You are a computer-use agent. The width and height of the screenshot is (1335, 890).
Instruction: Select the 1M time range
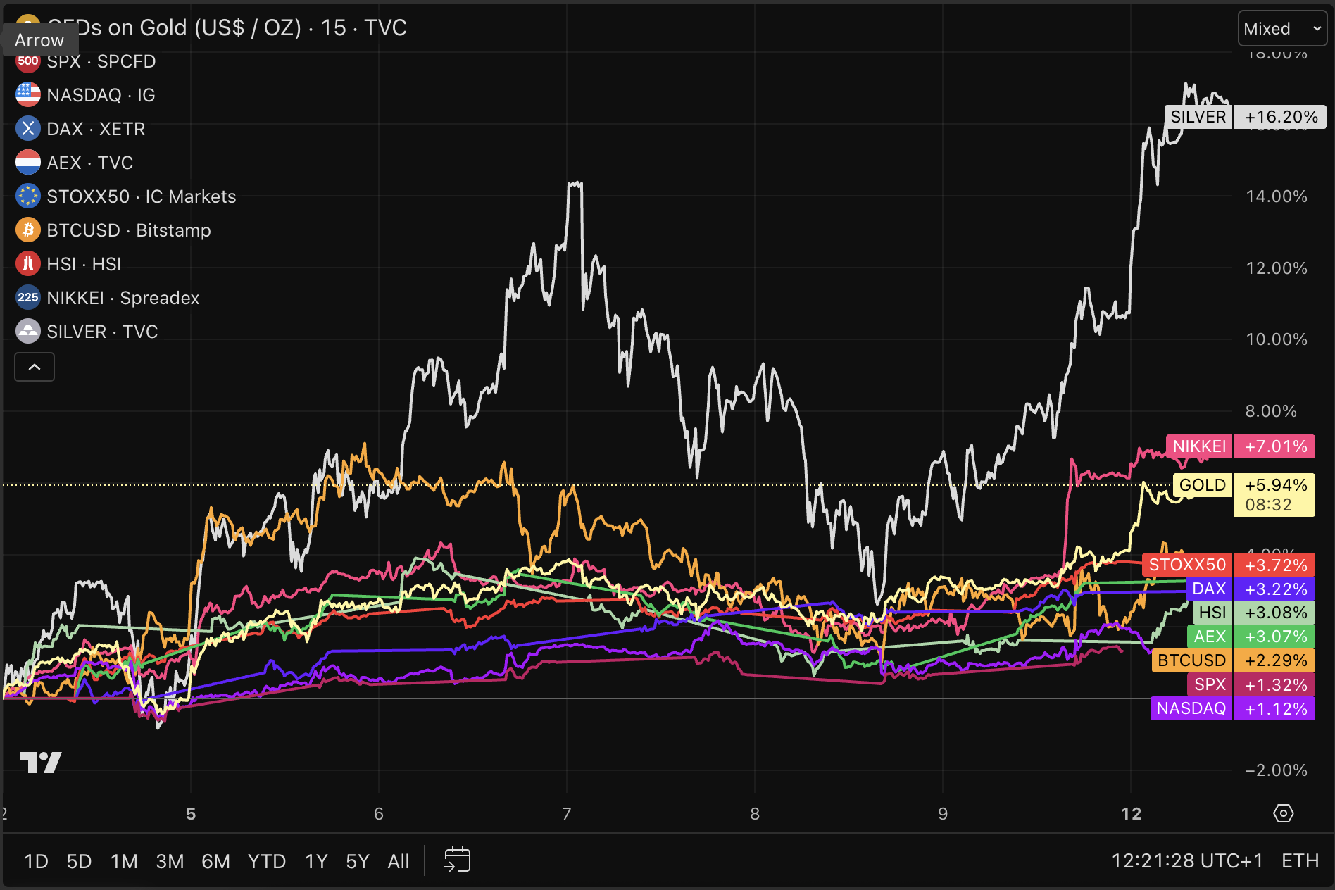[124, 861]
